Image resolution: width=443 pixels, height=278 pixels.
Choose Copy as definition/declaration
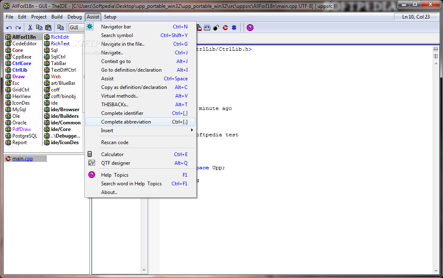coord(140,87)
